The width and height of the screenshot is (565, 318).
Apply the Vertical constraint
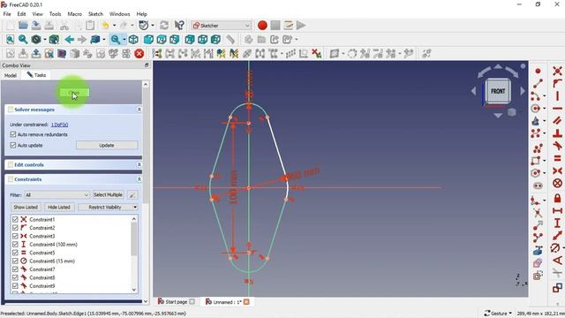pyautogui.click(x=557, y=96)
